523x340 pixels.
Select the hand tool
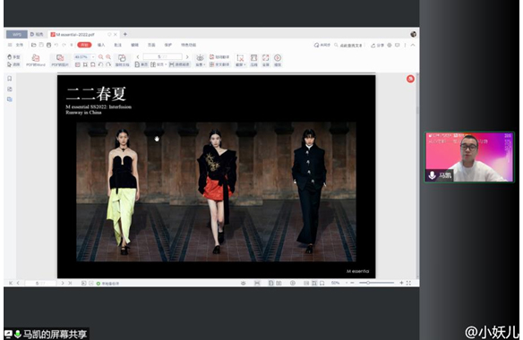click(x=13, y=57)
